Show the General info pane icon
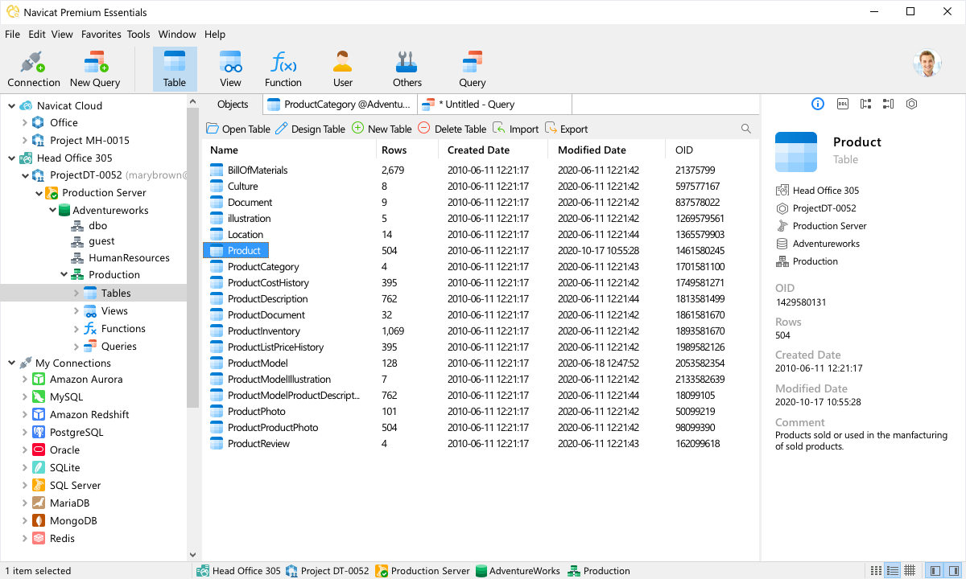Image resolution: width=966 pixels, height=579 pixels. 818,104
